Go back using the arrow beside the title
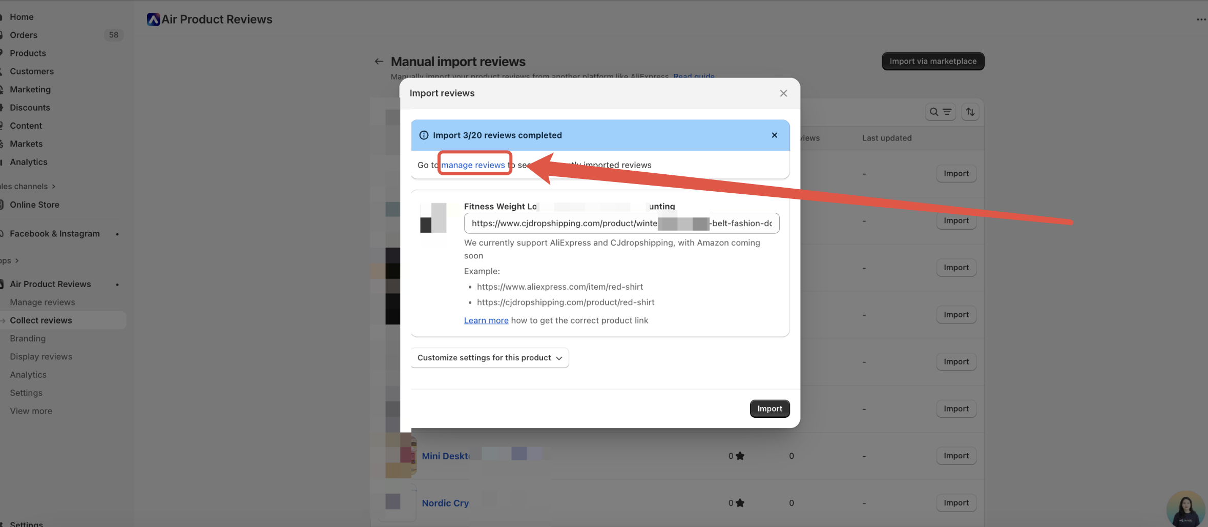This screenshot has width=1208, height=527. click(x=379, y=62)
